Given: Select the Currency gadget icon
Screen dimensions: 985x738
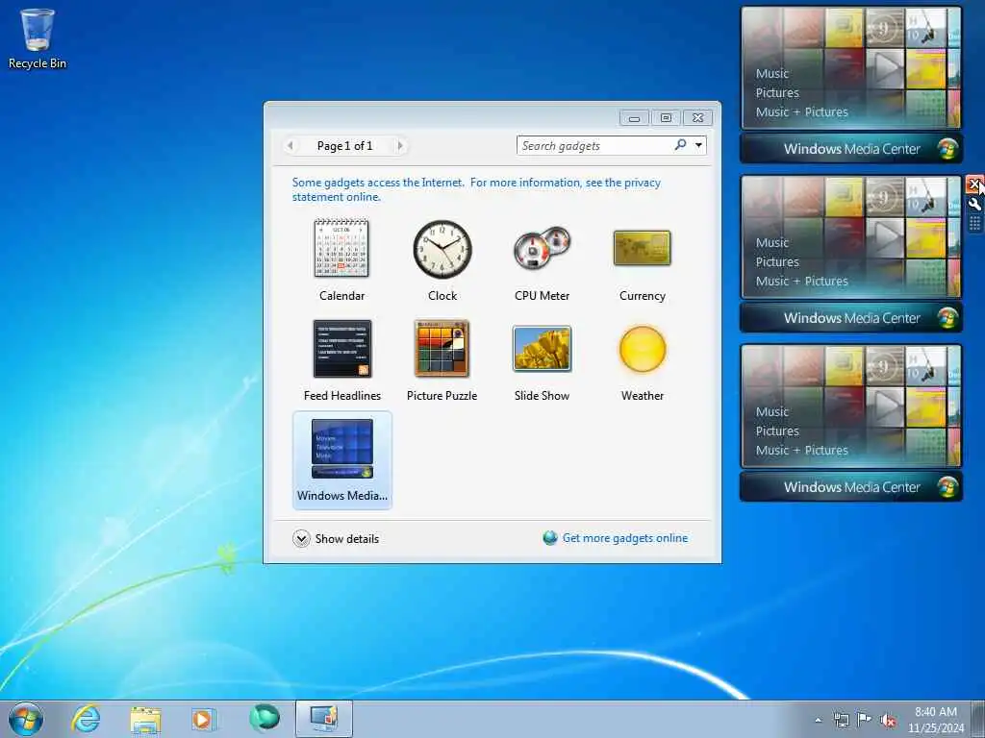Looking at the screenshot, I should pyautogui.click(x=642, y=248).
